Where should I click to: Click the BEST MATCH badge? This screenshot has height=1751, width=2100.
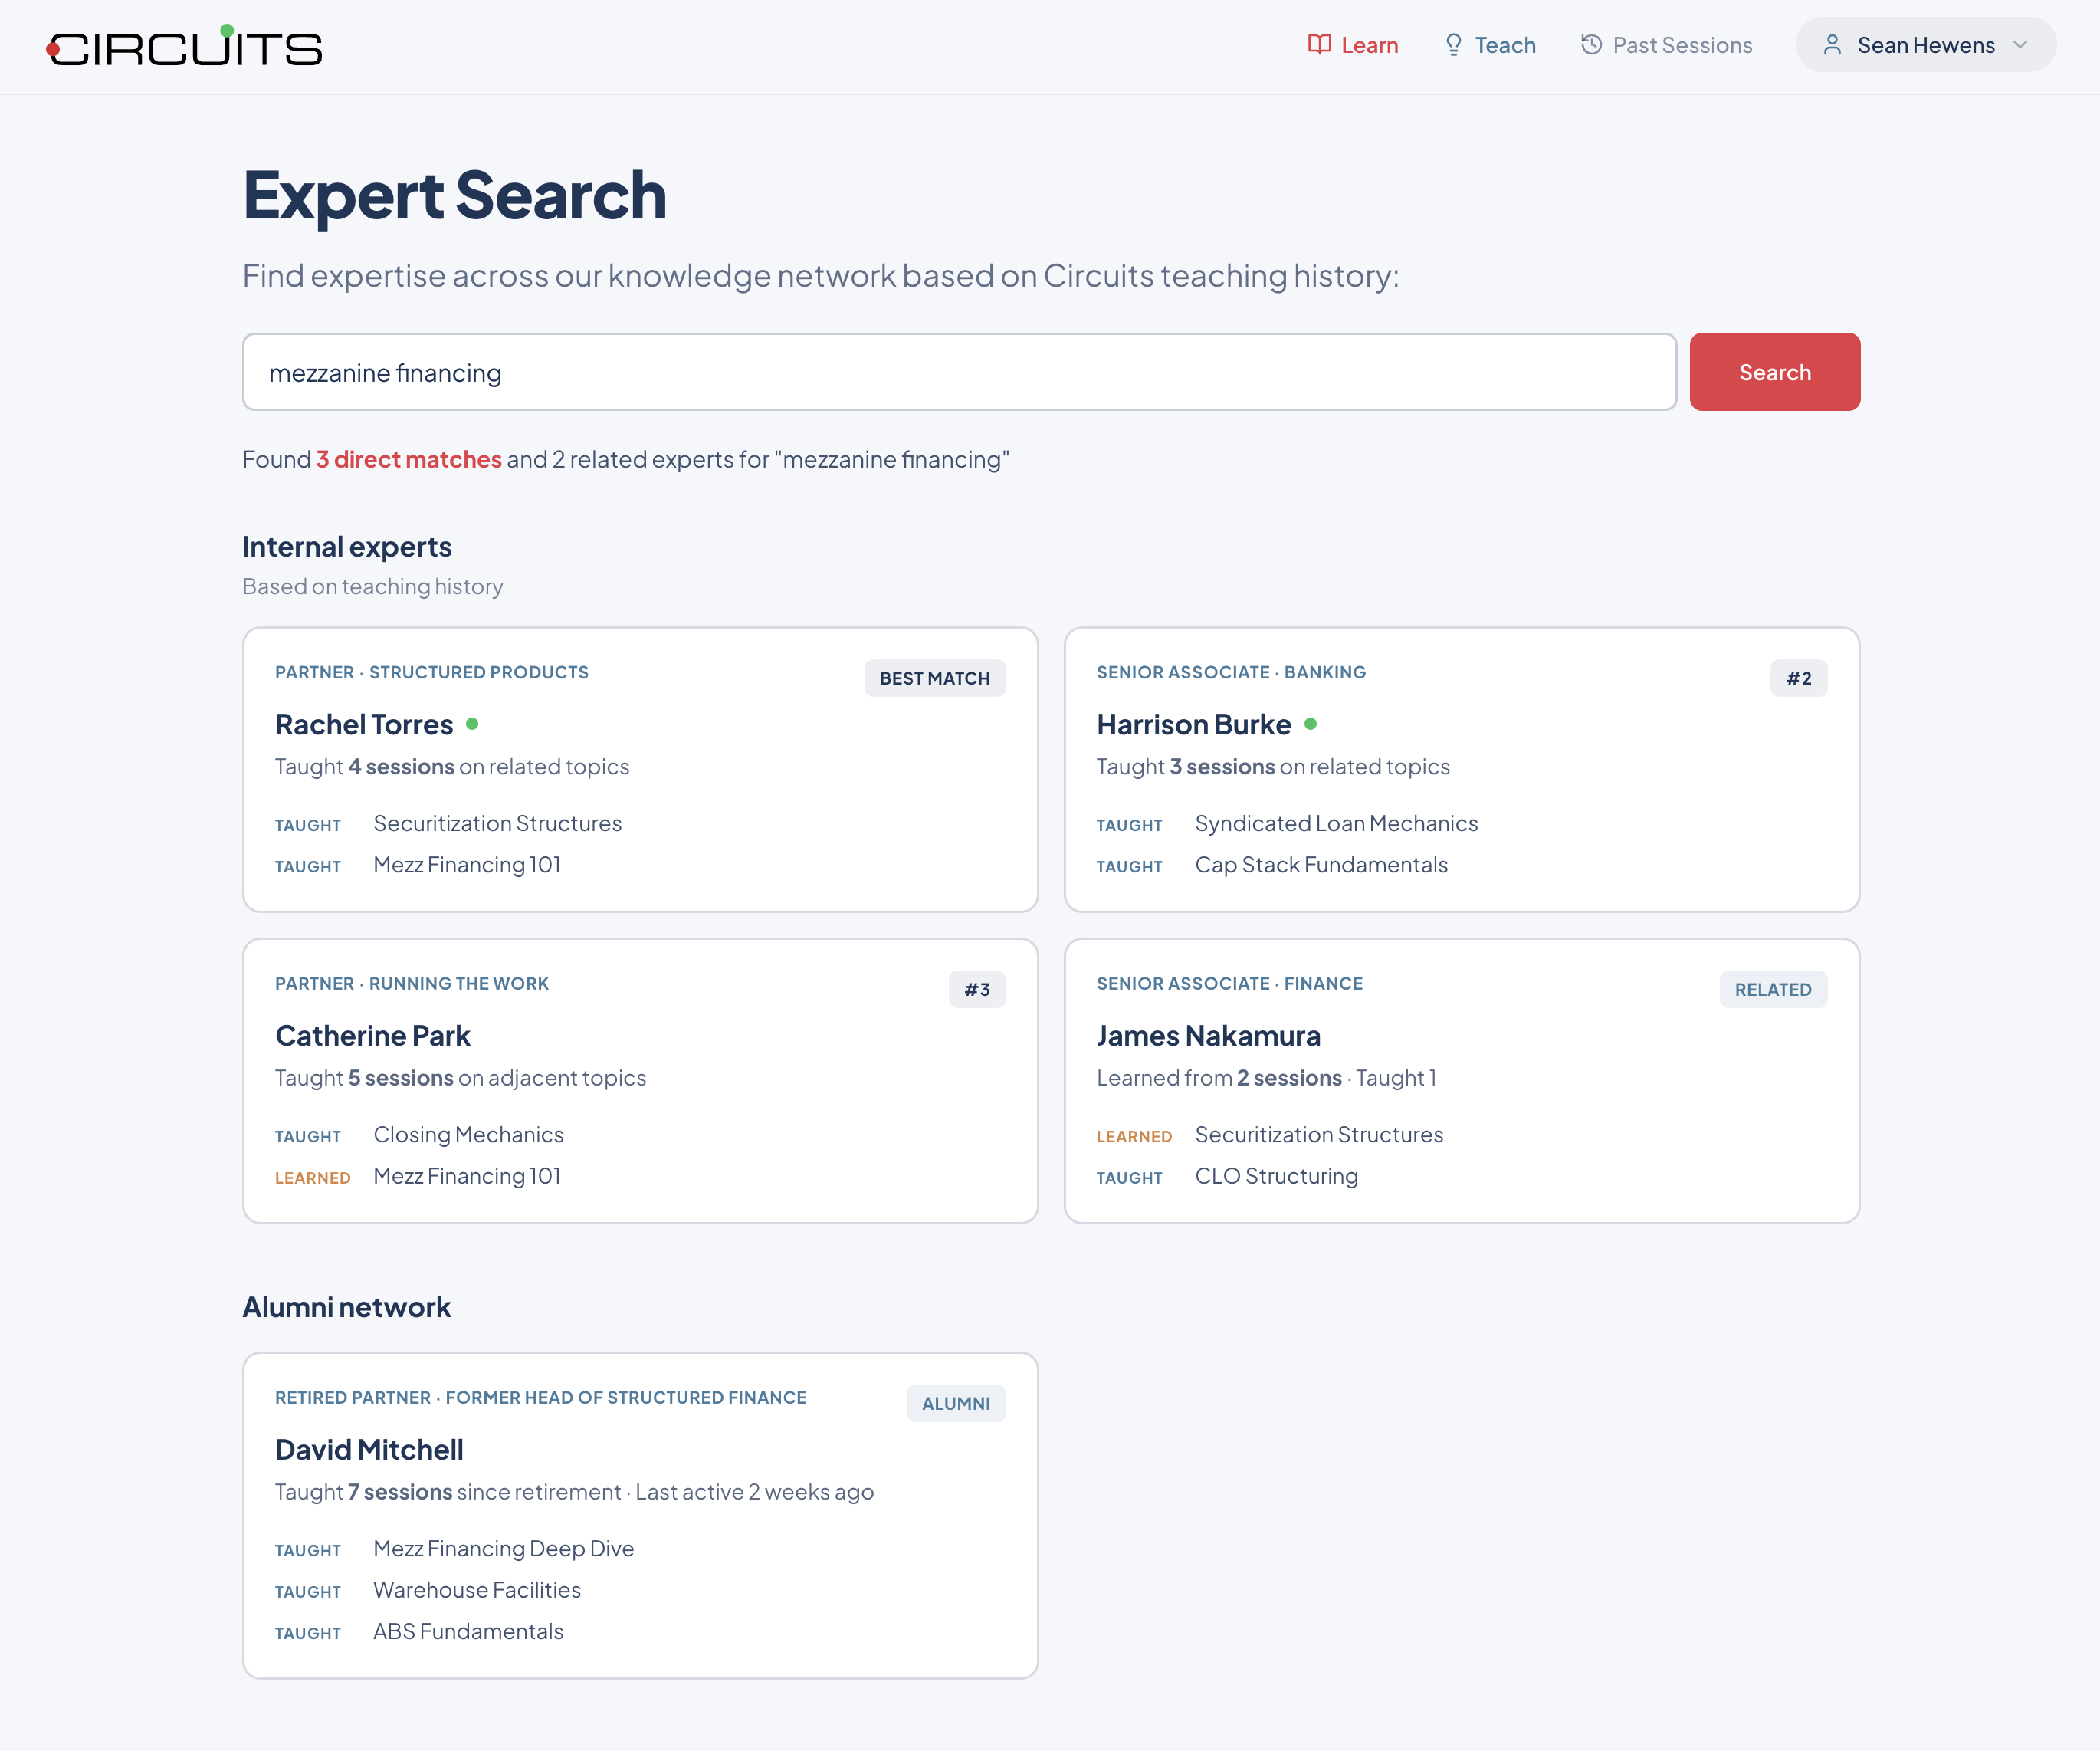(934, 678)
